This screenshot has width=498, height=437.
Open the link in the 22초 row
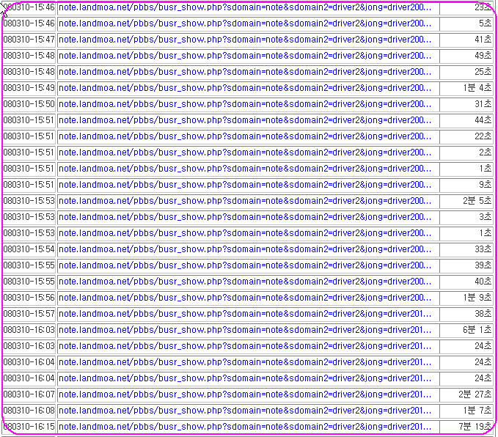click(x=245, y=136)
